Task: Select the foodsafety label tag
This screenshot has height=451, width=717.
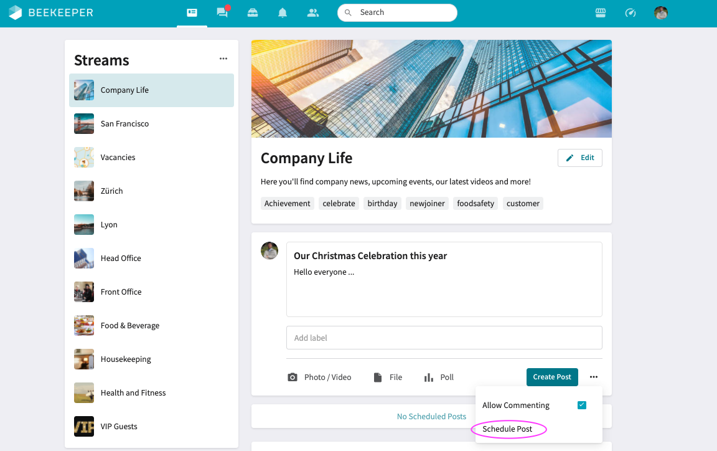Action: coord(475,204)
